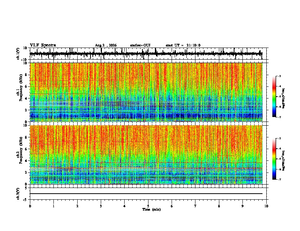Click the "-7" label on ch.1 color bar
The image size is (300, 231).
(280, 117)
